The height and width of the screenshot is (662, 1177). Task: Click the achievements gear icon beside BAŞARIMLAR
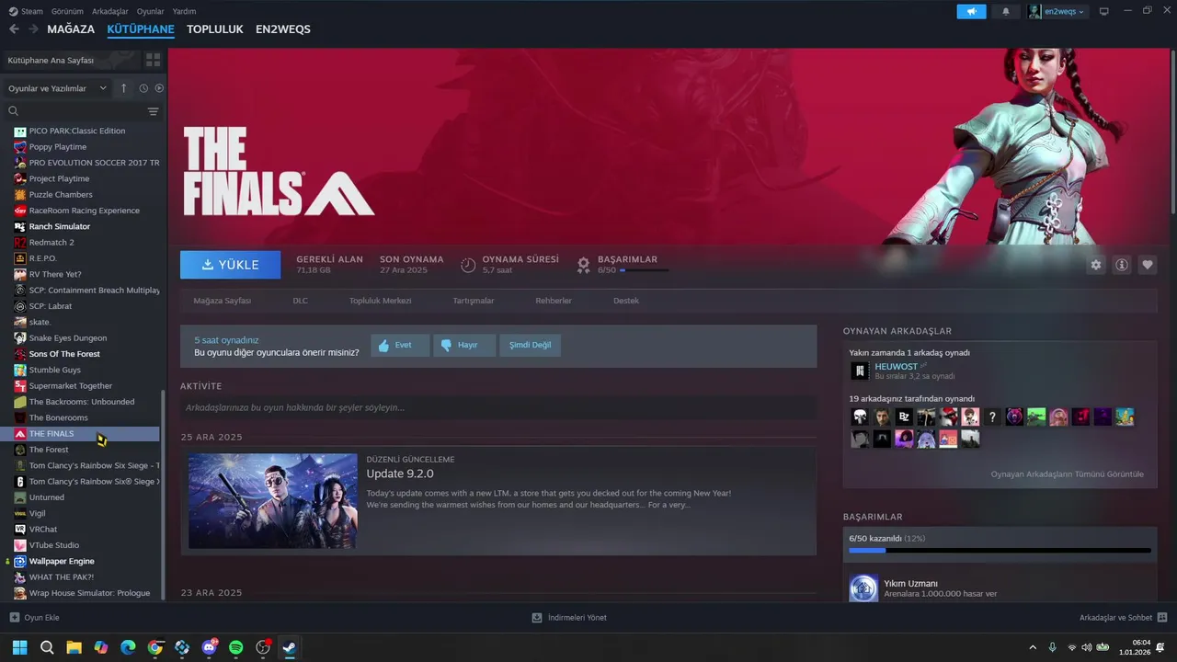coord(583,265)
